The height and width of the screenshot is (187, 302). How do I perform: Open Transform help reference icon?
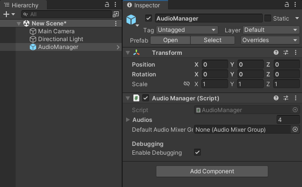[276, 52]
